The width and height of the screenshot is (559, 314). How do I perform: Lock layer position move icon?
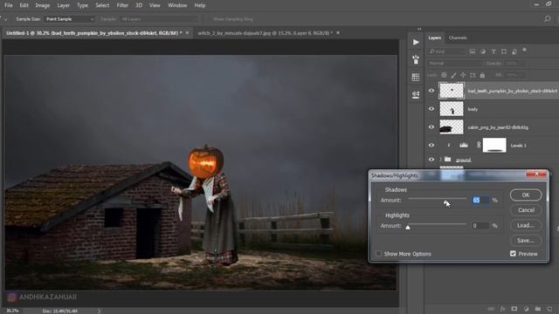(x=463, y=75)
